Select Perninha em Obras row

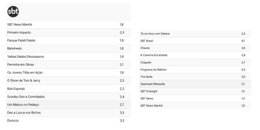(x=68, y=64)
